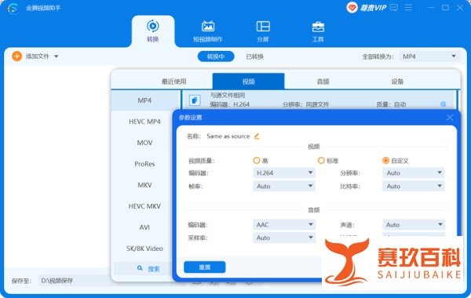Open the audio 编码器 AAC dropdown
Image resolution: width=471 pixels, height=298 pixels.
click(284, 224)
